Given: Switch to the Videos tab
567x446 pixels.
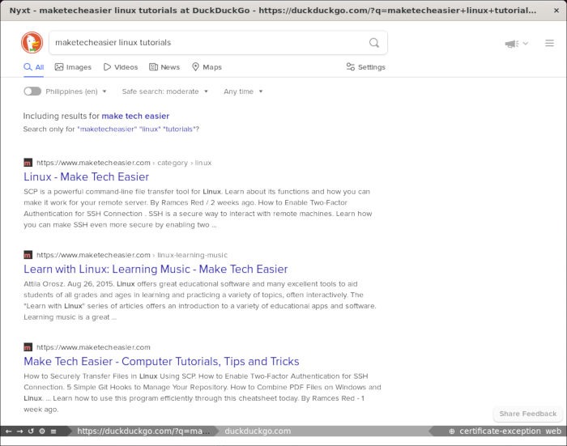Looking at the screenshot, I should pyautogui.click(x=121, y=67).
